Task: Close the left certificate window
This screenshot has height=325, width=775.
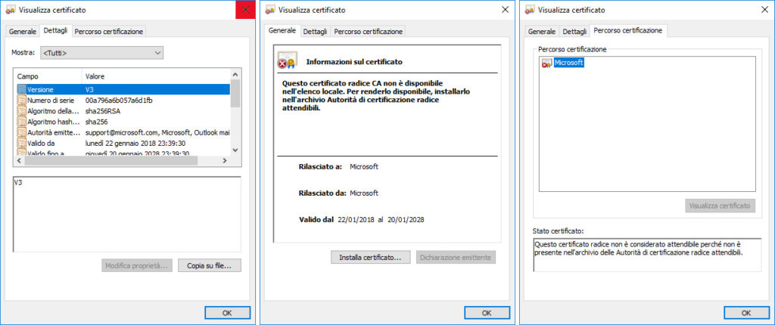Action: pyautogui.click(x=246, y=10)
